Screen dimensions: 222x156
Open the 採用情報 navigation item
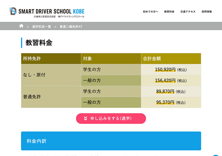[207, 12]
